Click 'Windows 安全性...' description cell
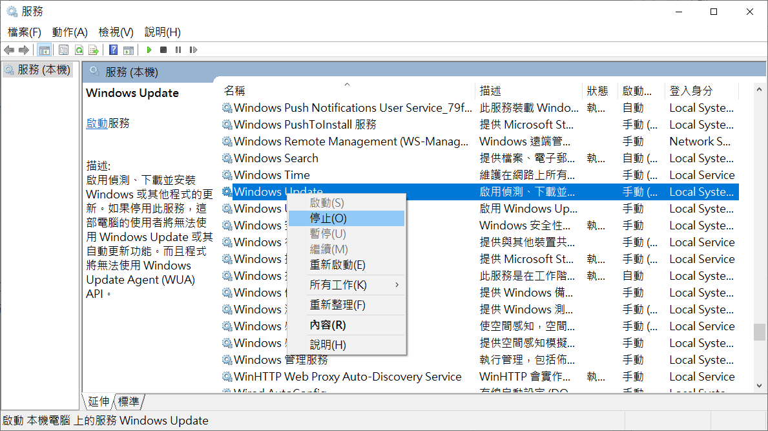Screen dimensions: 768x431 [x=524, y=226]
